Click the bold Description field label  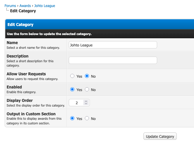click(x=18, y=56)
